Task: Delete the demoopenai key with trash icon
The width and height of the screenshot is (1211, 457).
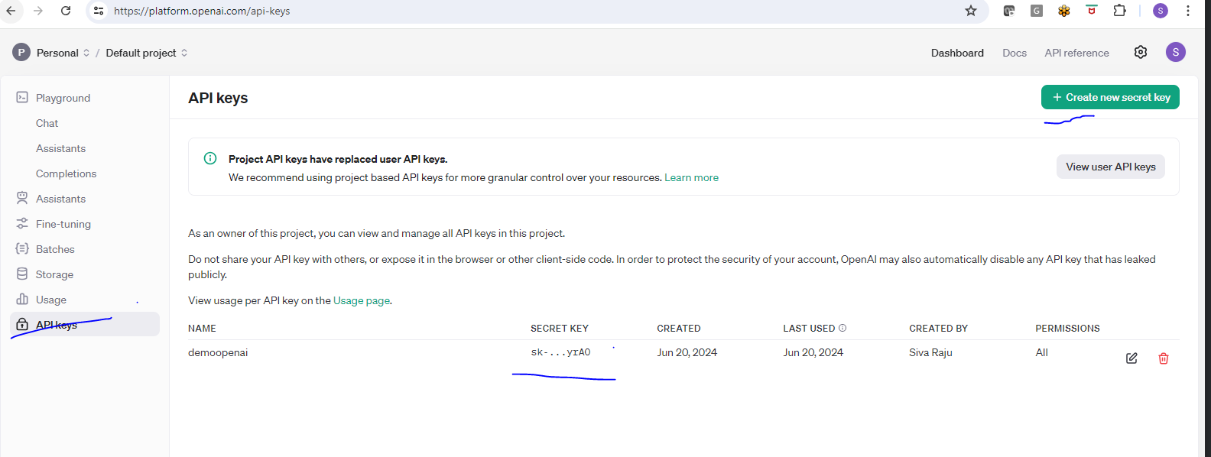Action: click(x=1164, y=358)
